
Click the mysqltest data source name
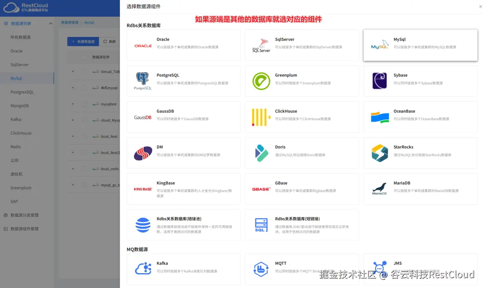[109, 104]
